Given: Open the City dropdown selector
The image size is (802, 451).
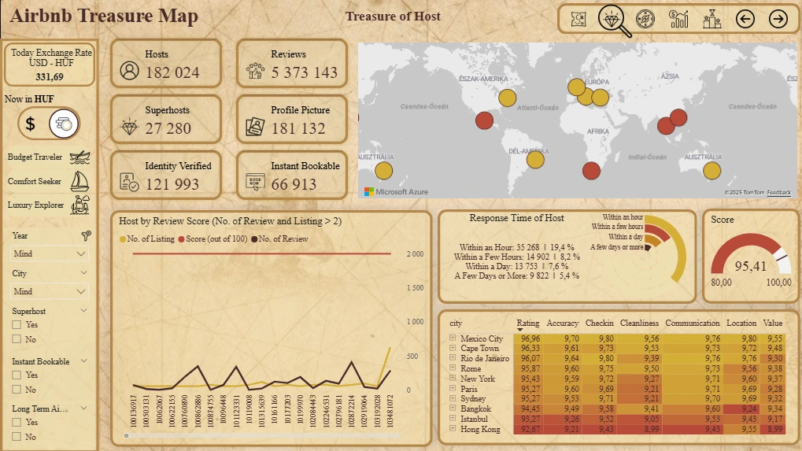Looking at the screenshot, I should (50, 292).
